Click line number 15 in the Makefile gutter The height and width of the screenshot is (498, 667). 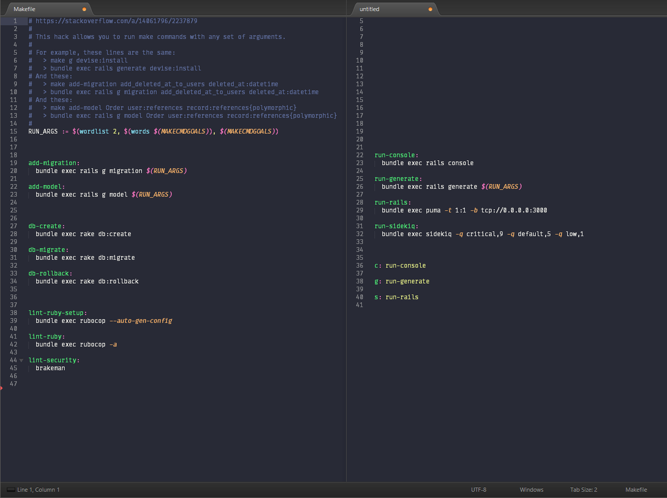14,131
